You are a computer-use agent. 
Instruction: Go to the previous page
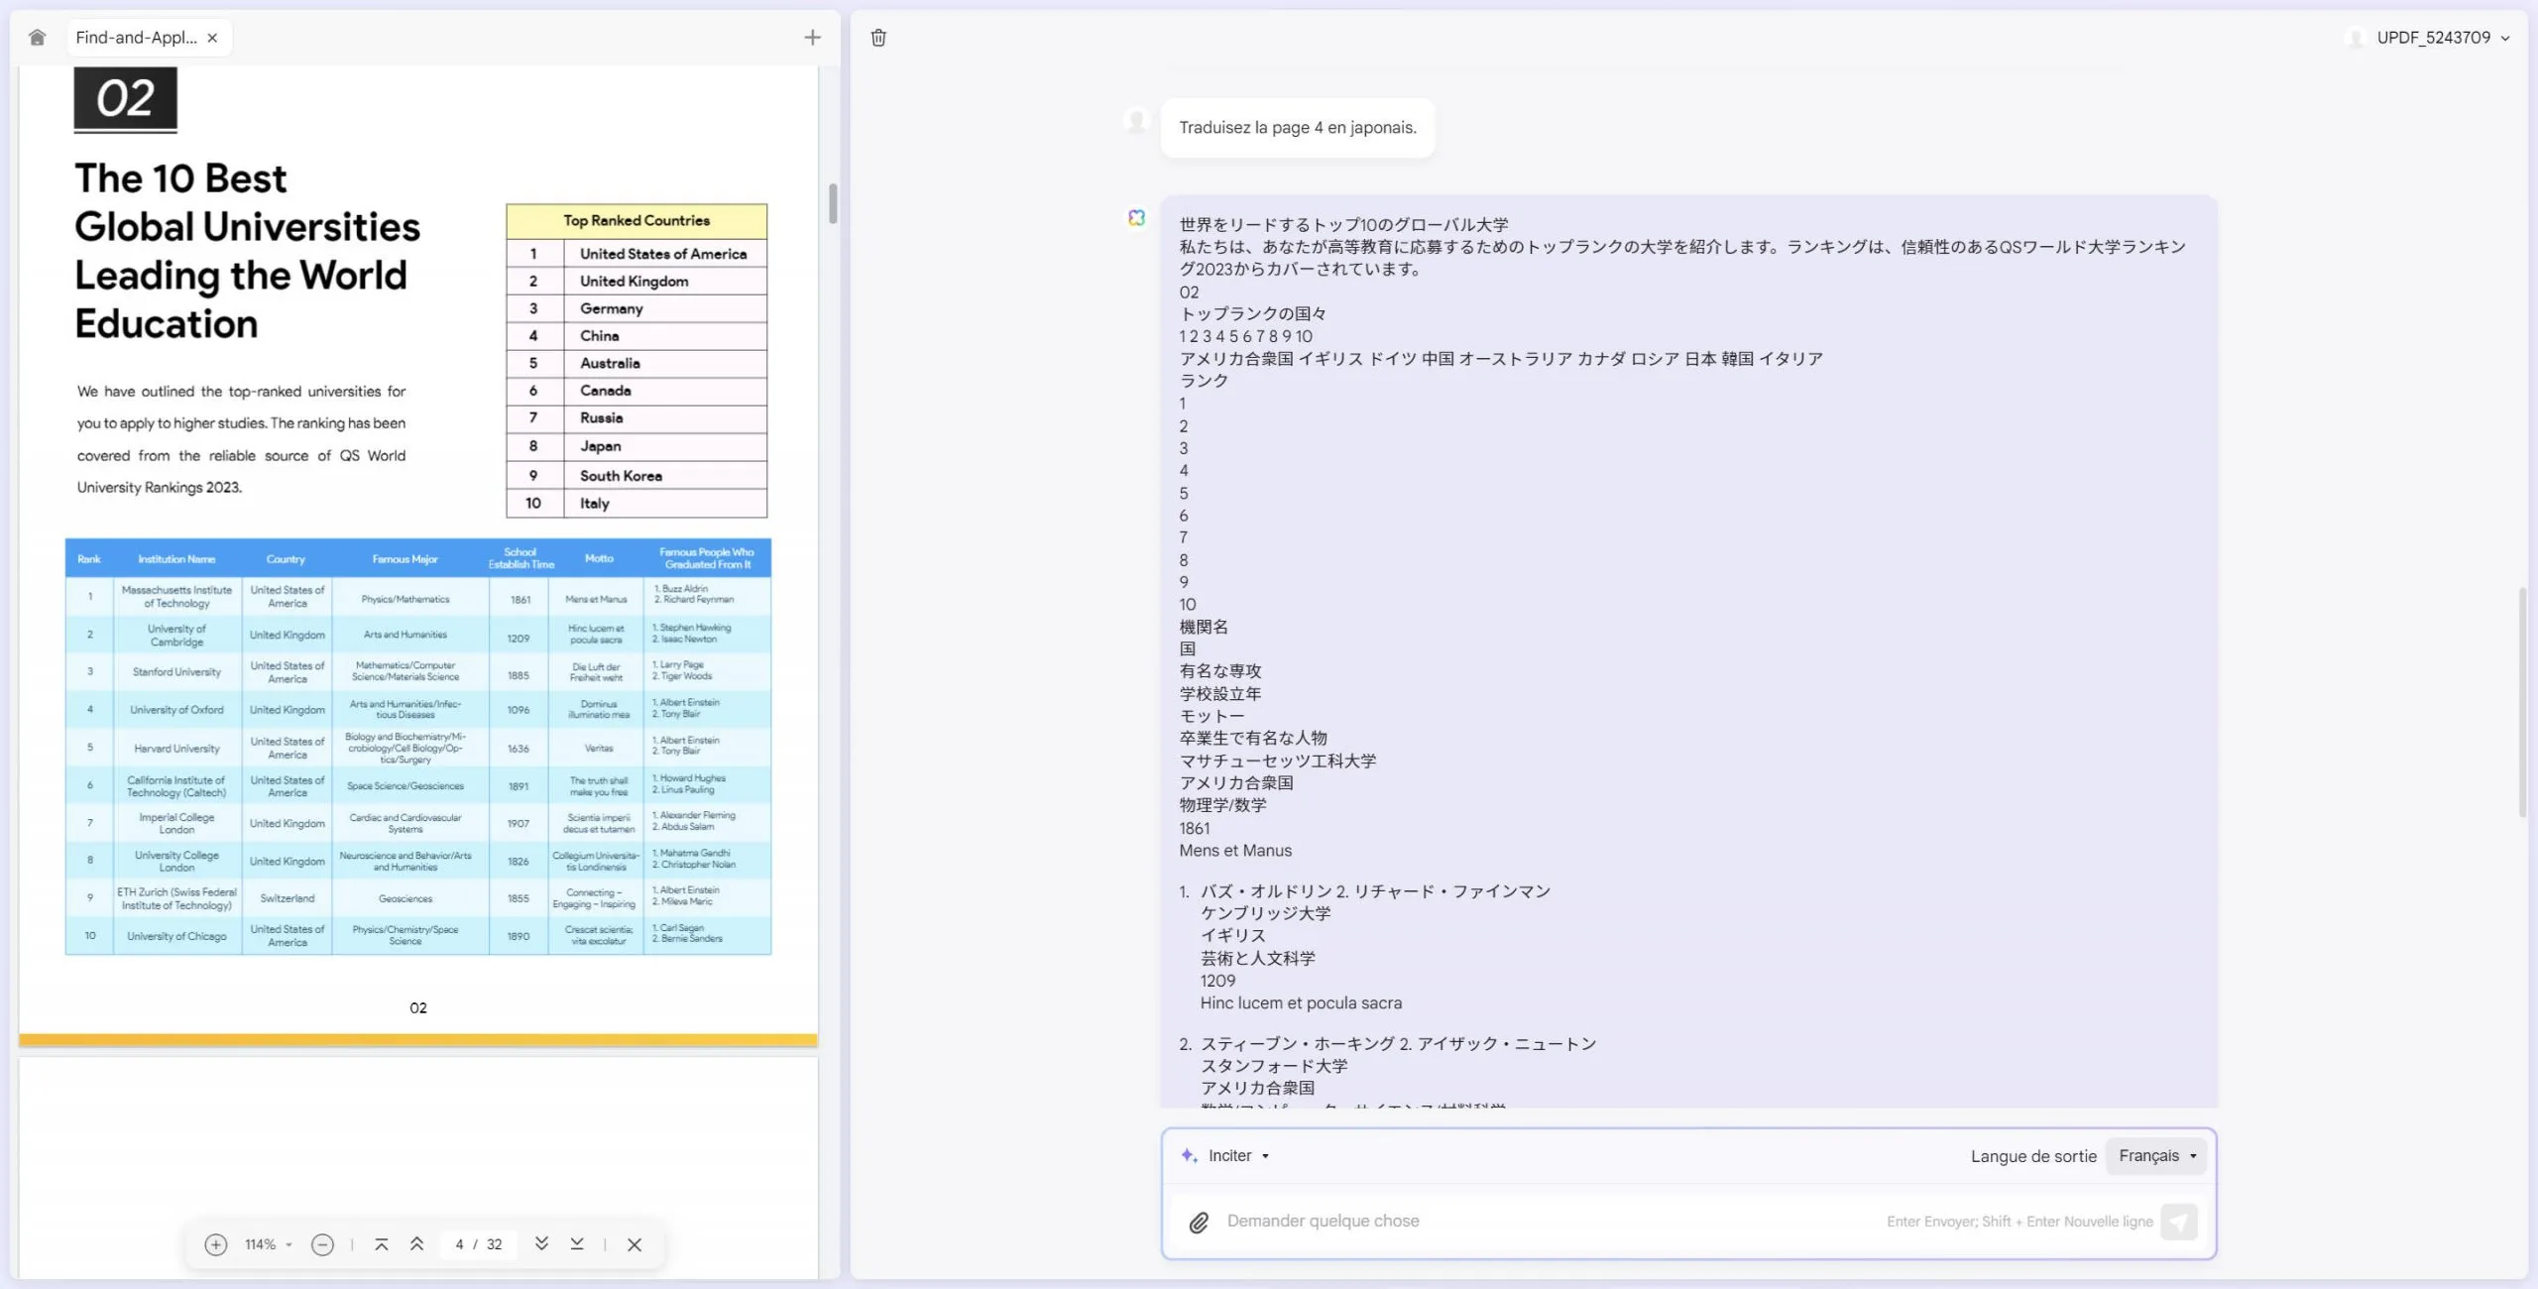point(416,1244)
